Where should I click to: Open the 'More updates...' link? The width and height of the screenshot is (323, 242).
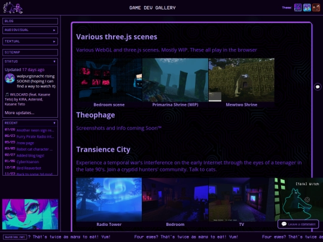coord(19,113)
